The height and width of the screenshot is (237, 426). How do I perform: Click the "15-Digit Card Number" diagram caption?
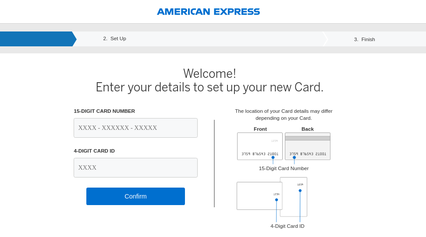[x=284, y=168]
